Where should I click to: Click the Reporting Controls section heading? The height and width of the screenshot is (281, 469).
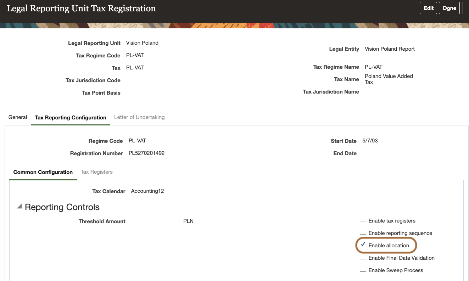(x=62, y=207)
